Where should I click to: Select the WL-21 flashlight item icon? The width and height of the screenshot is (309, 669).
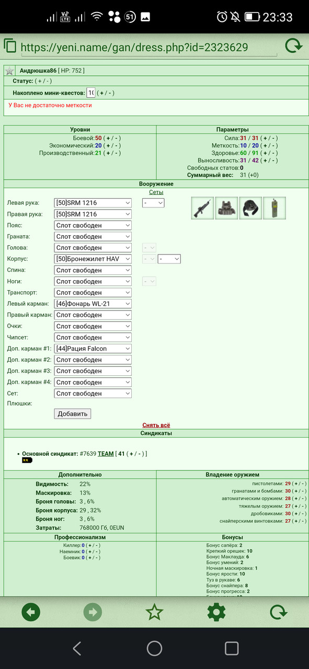250,208
